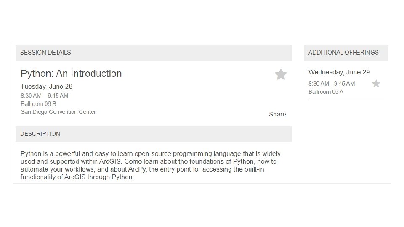
Task: Open the Python: An Introduction title
Action: click(71, 74)
